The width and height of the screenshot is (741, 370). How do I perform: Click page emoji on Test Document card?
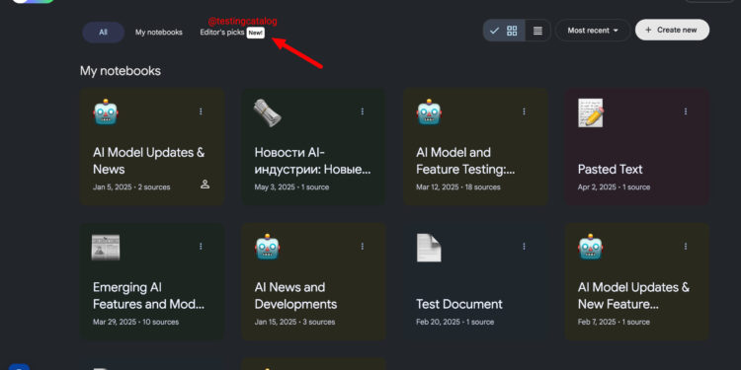pyautogui.click(x=429, y=248)
